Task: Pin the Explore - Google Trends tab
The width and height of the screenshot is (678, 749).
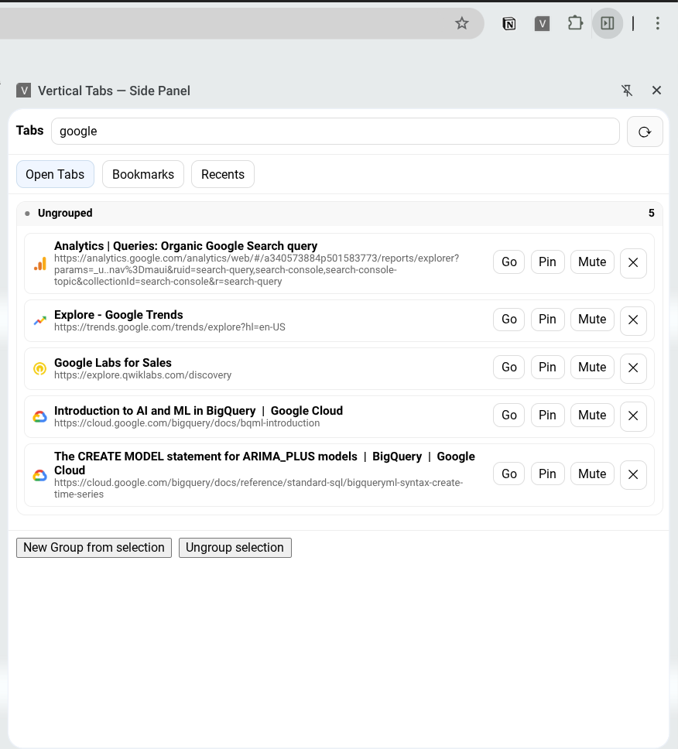Action: click(x=547, y=320)
